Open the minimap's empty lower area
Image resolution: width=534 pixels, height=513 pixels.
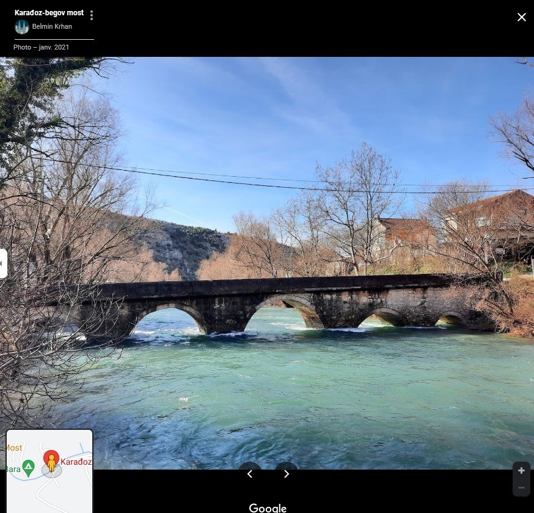pyautogui.click(x=67, y=495)
